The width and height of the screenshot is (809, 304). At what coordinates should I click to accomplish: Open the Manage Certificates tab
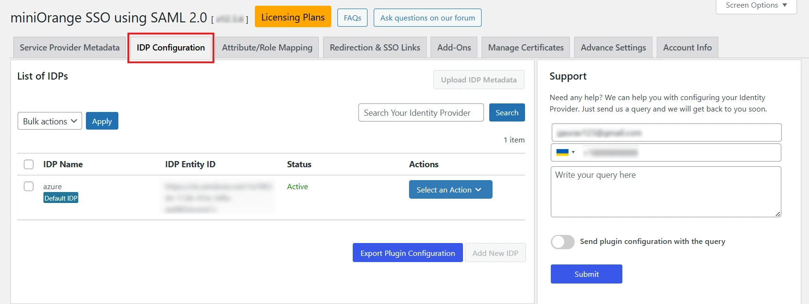(525, 48)
